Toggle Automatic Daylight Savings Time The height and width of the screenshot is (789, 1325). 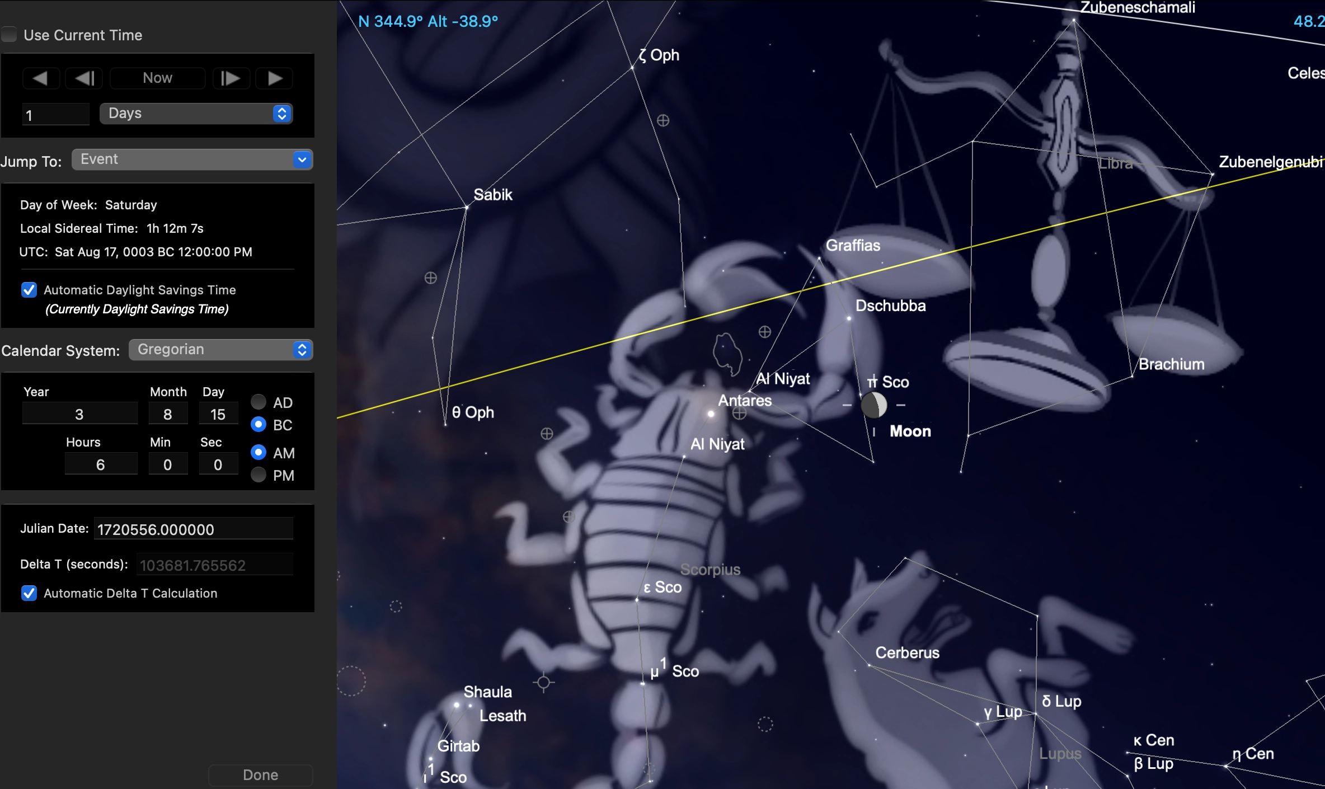(x=29, y=290)
